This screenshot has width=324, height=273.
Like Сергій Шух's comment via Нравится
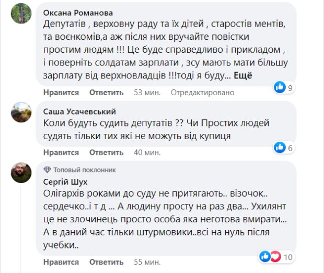coord(61,261)
